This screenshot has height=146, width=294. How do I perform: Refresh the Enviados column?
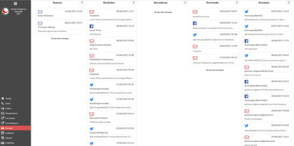(288, 3)
